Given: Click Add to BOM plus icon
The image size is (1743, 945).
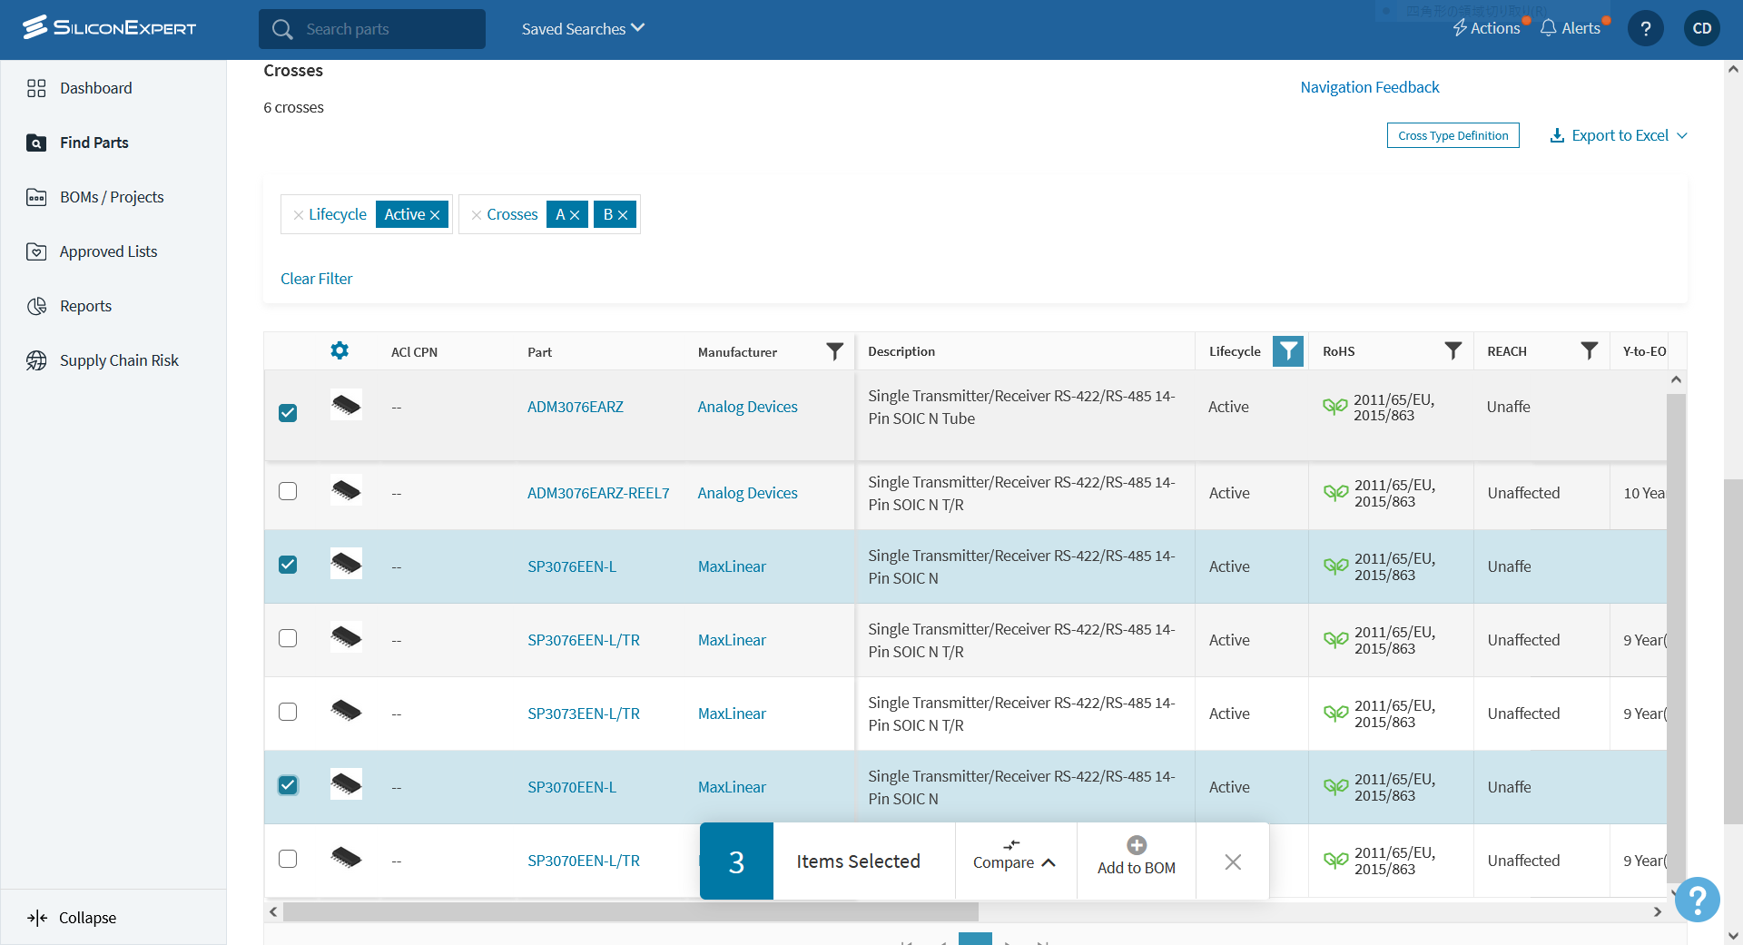Looking at the screenshot, I should [x=1137, y=845].
